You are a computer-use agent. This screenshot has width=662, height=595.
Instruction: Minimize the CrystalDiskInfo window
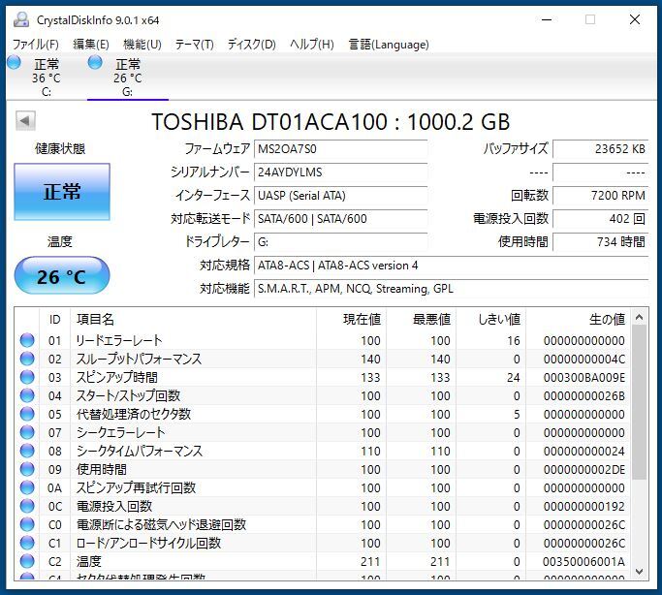tap(547, 19)
